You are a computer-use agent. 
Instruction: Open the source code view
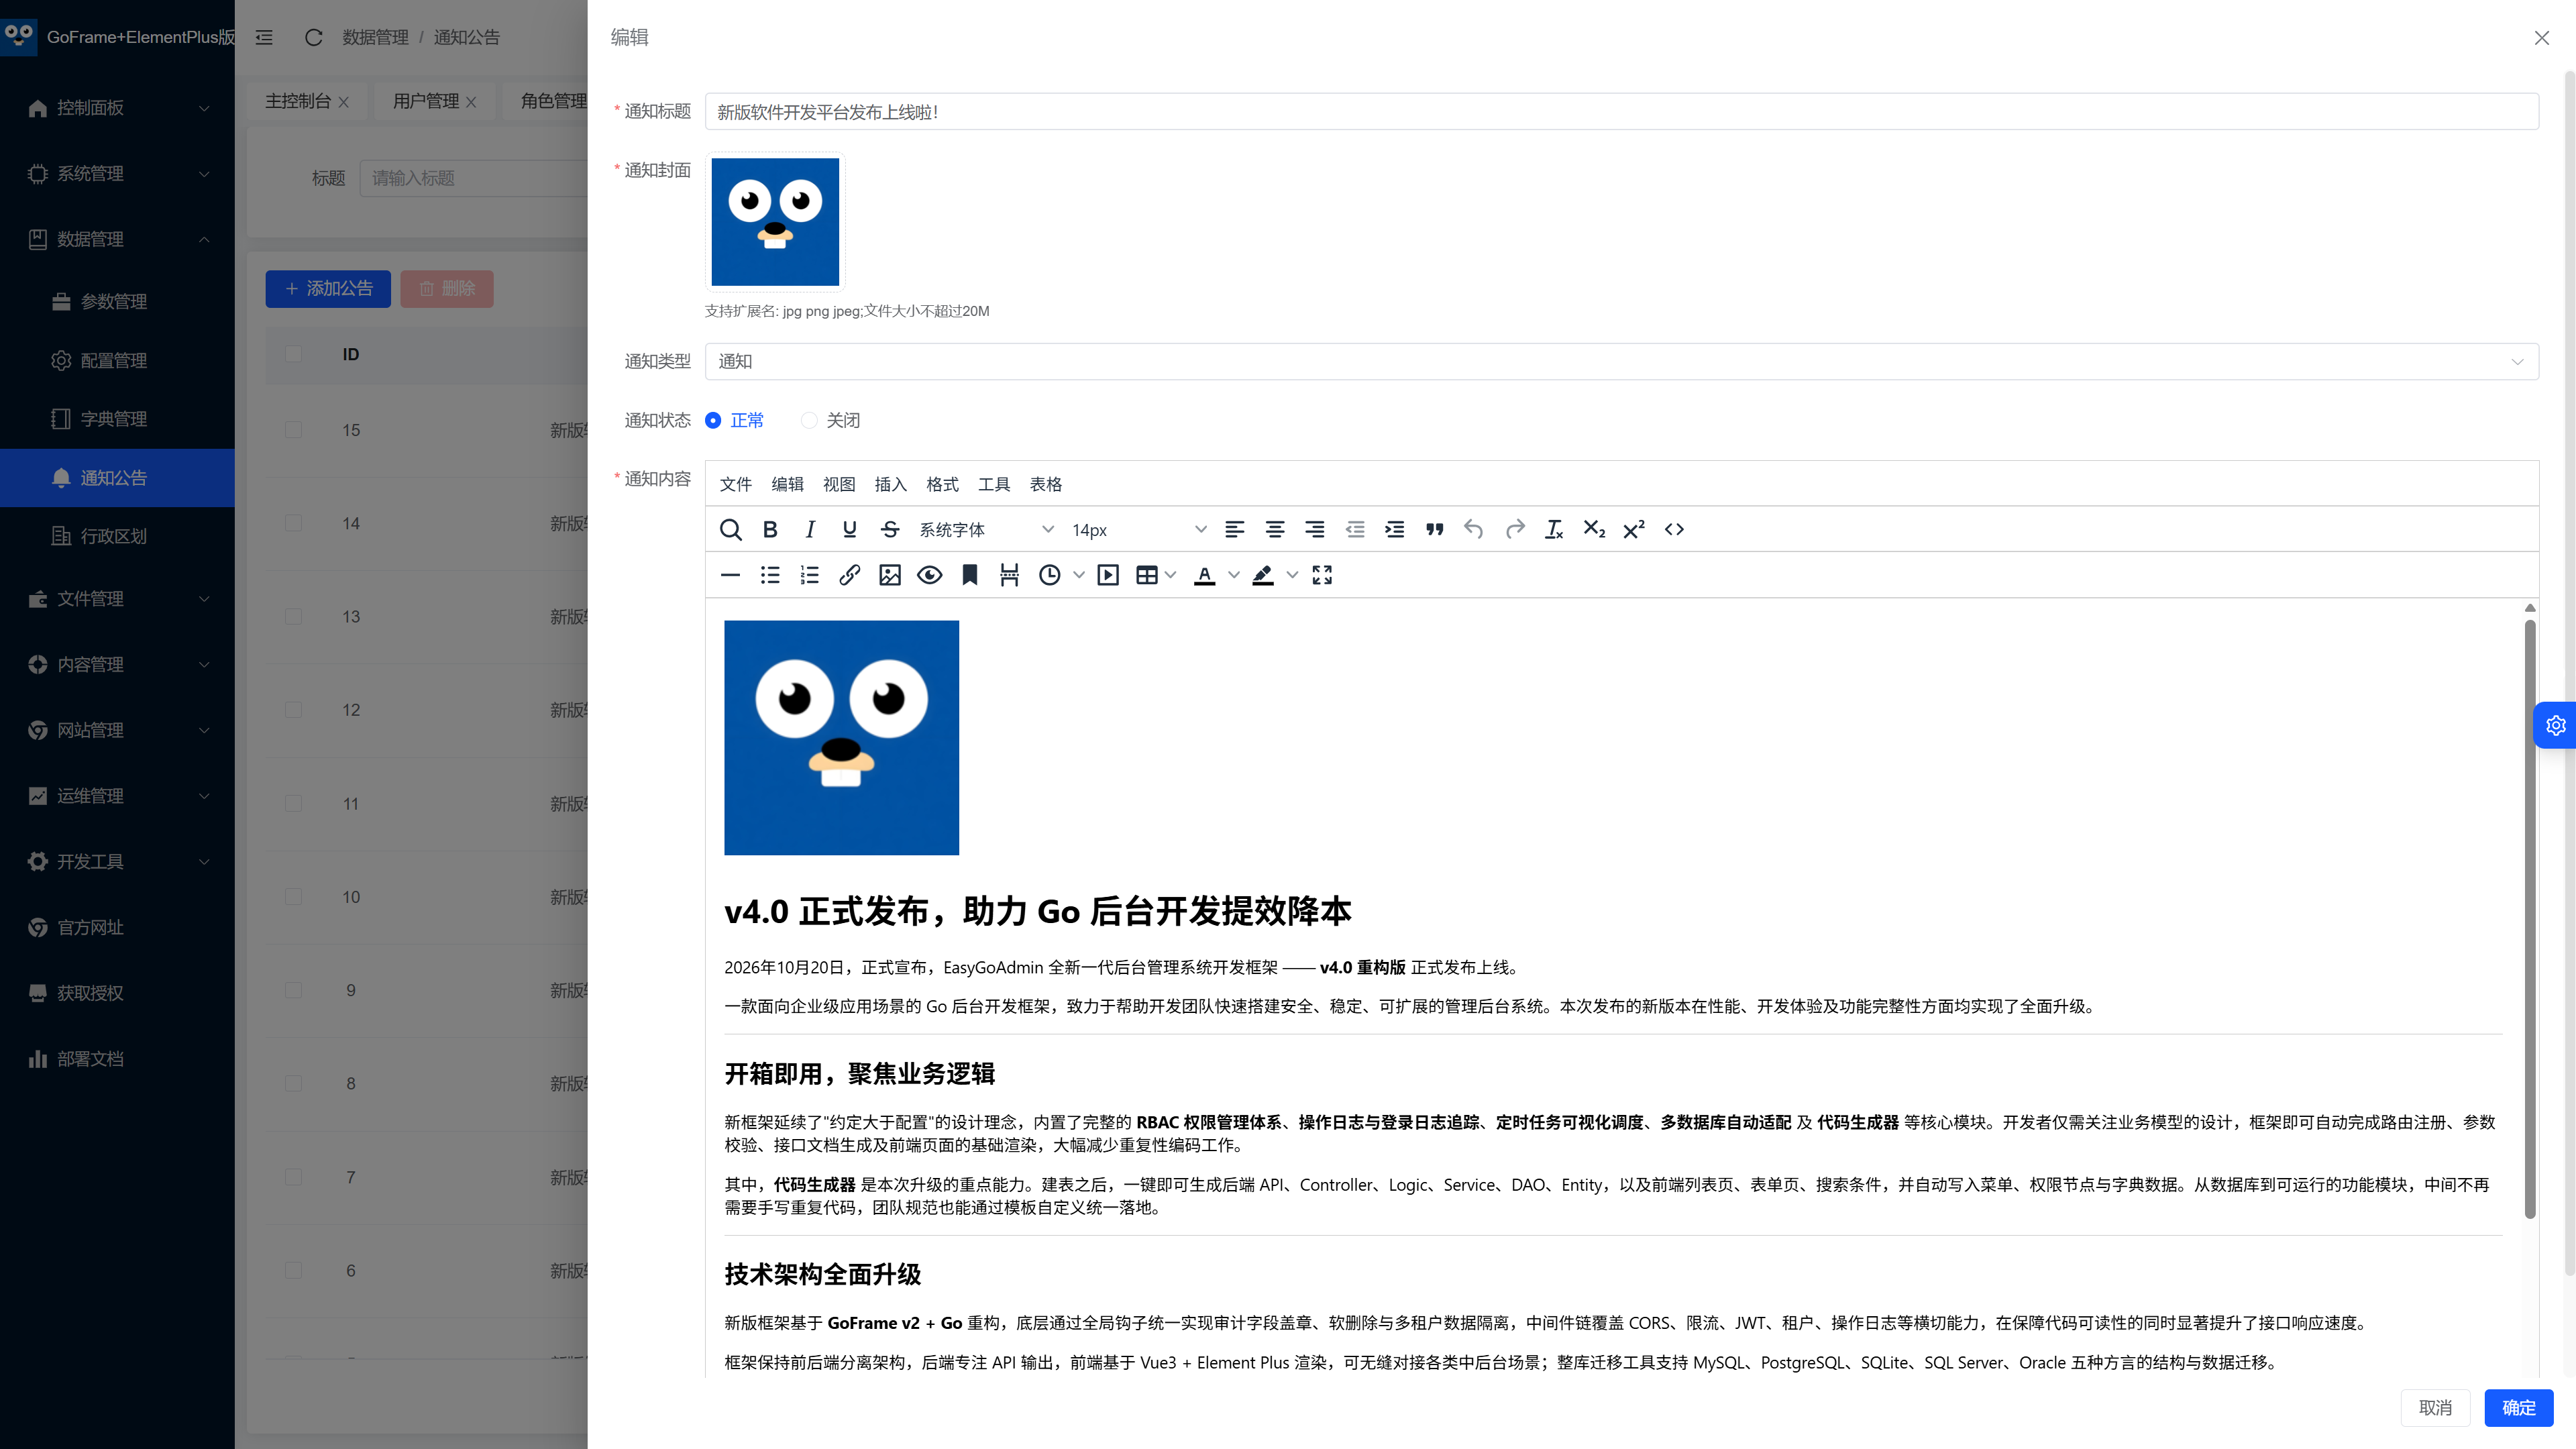click(1674, 530)
